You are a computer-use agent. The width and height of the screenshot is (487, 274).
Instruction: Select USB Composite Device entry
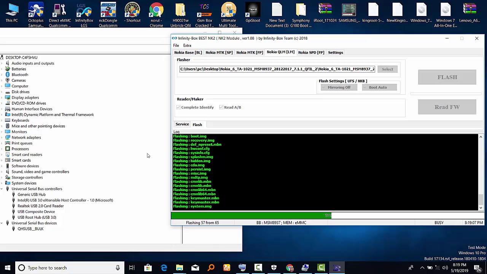[36, 212]
